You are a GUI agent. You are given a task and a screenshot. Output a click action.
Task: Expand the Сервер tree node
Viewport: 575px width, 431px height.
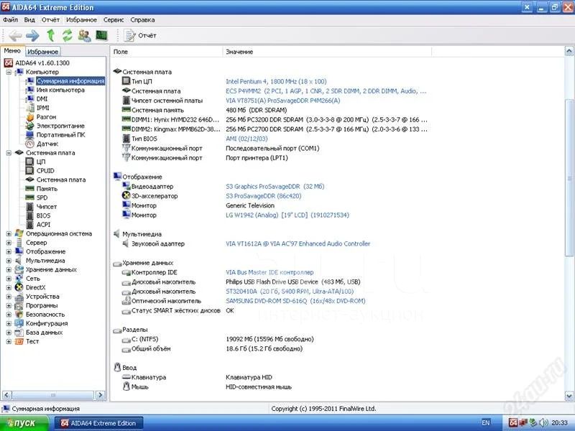point(9,243)
